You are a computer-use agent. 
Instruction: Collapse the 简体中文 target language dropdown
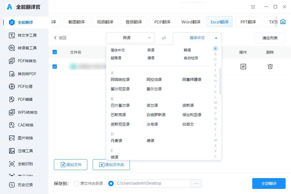197,38
